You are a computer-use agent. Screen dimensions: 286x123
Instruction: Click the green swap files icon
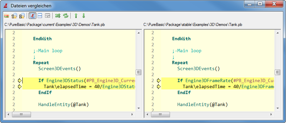pos(58,16)
